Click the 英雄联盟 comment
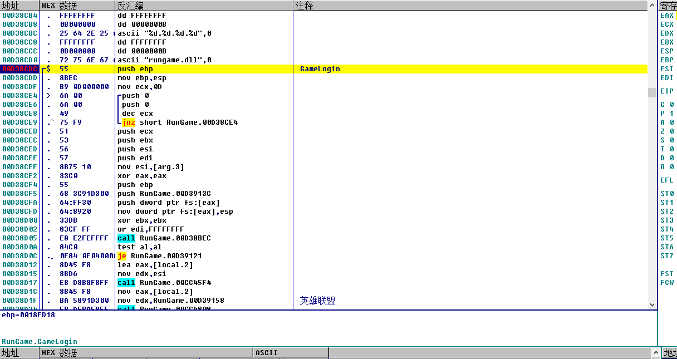The image size is (677, 359). click(317, 301)
